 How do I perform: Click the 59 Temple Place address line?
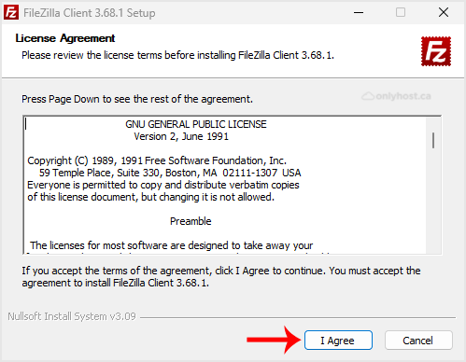[x=170, y=173]
